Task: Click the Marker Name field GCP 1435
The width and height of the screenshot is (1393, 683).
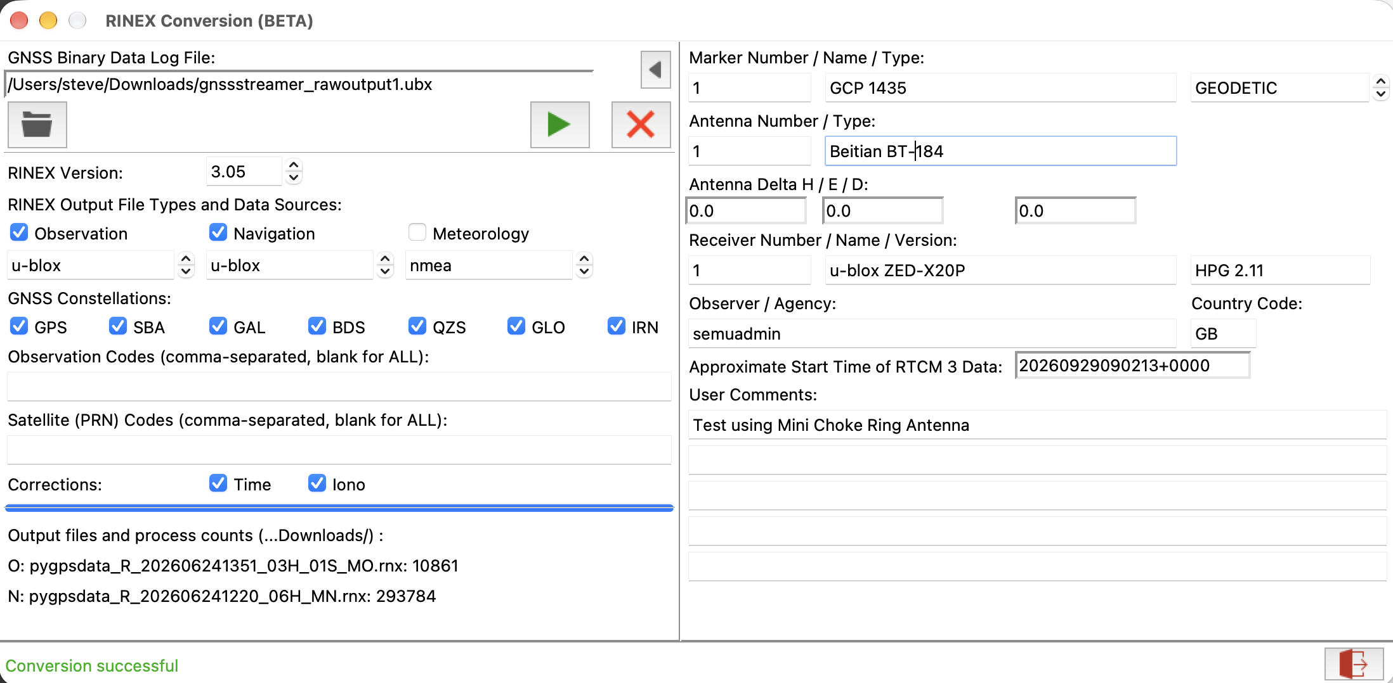Action: pyautogui.click(x=1000, y=87)
